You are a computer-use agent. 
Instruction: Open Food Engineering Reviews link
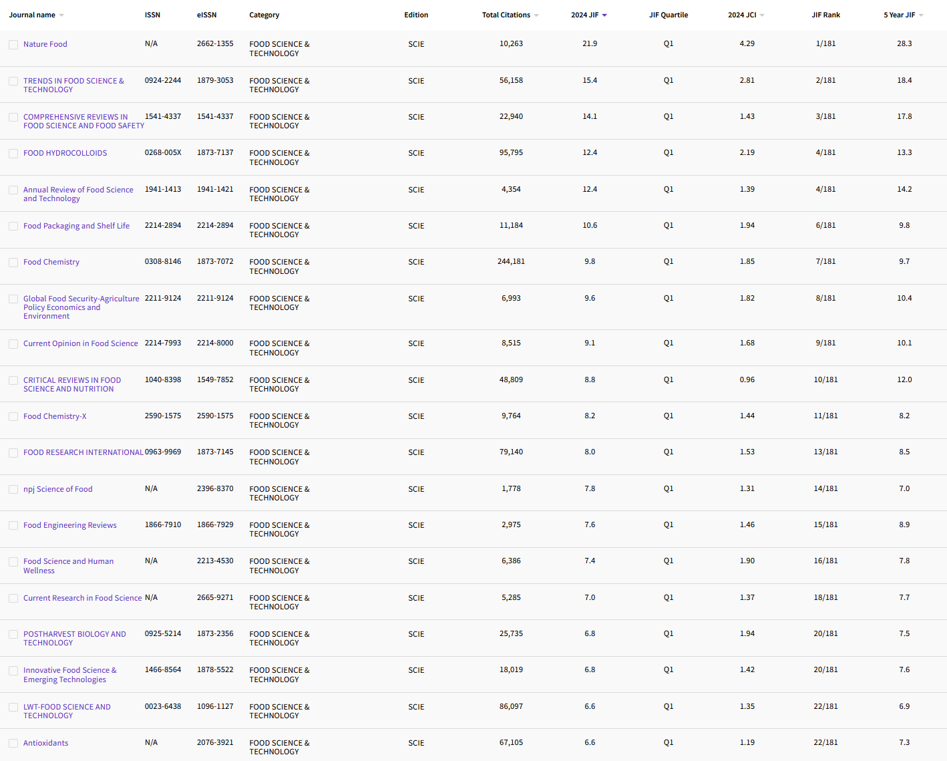click(69, 525)
